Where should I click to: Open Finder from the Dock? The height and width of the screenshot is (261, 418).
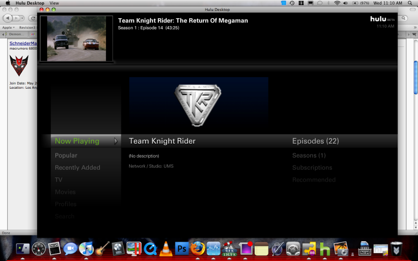[x=23, y=249]
